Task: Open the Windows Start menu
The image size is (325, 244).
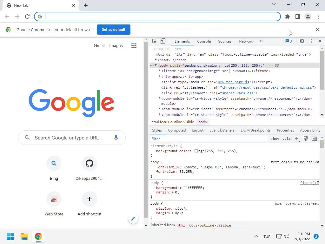Action: coord(10,236)
